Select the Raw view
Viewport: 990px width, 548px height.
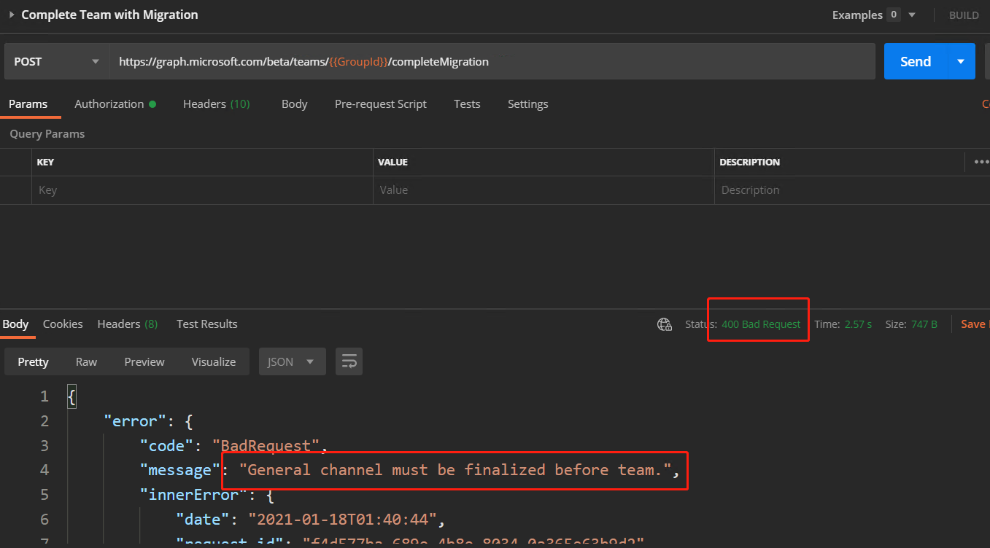86,362
